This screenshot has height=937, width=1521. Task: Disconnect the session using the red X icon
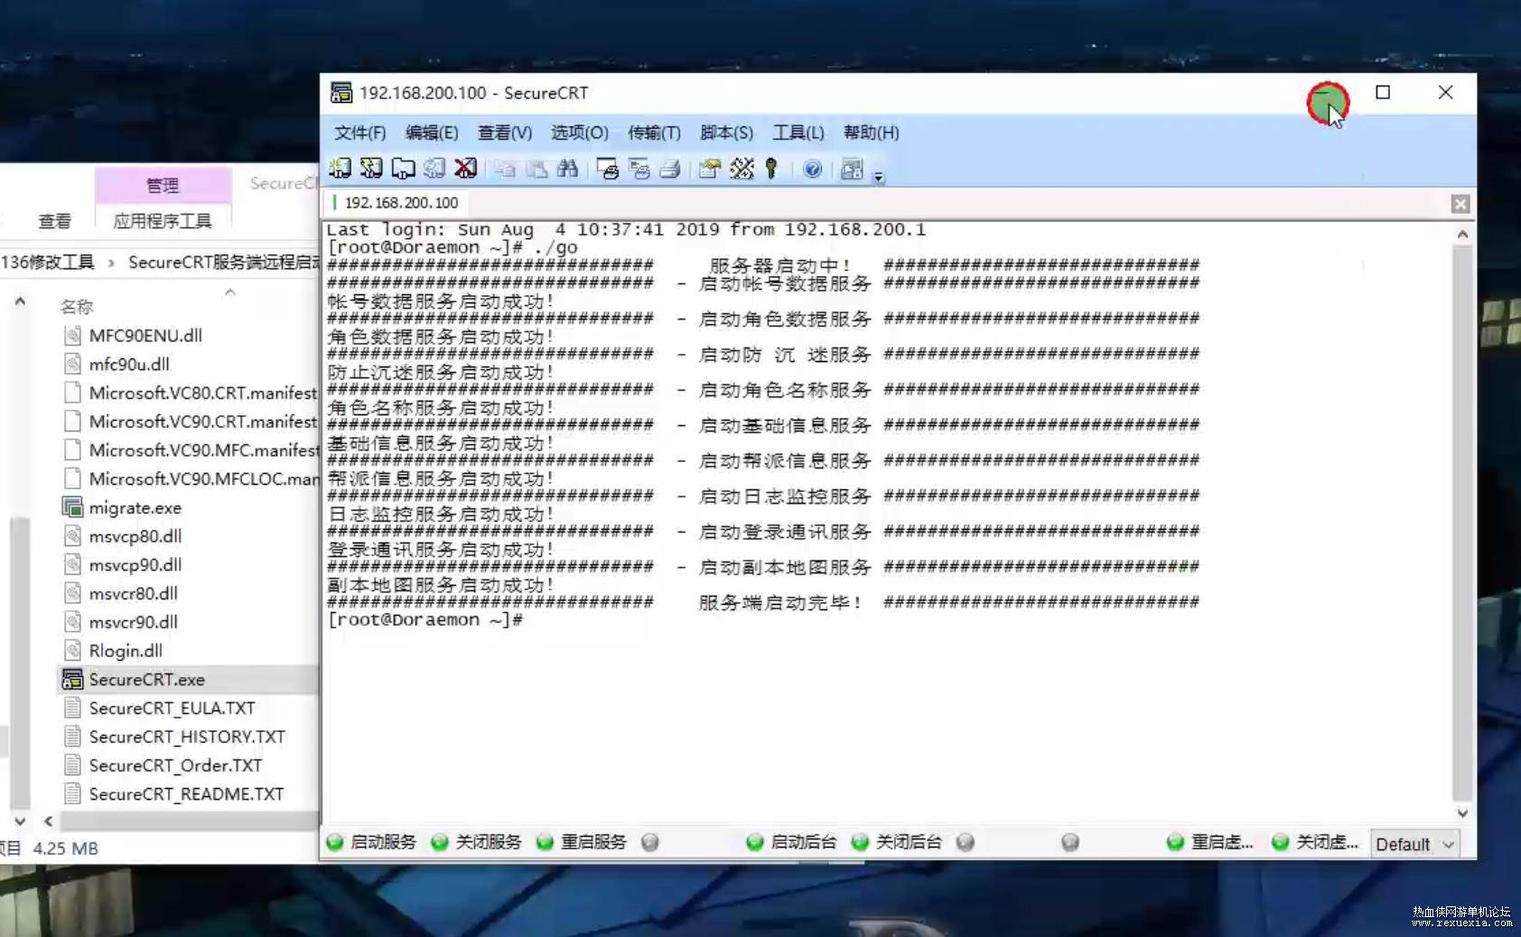point(465,169)
